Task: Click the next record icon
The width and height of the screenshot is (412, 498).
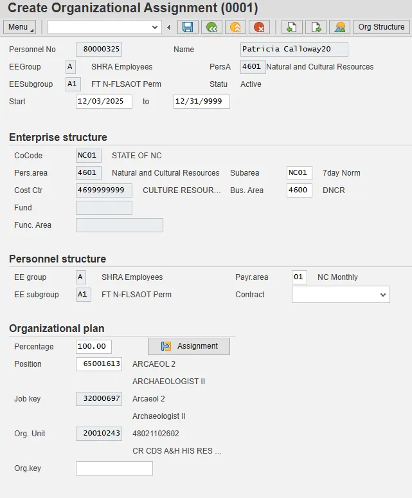Action: click(316, 27)
